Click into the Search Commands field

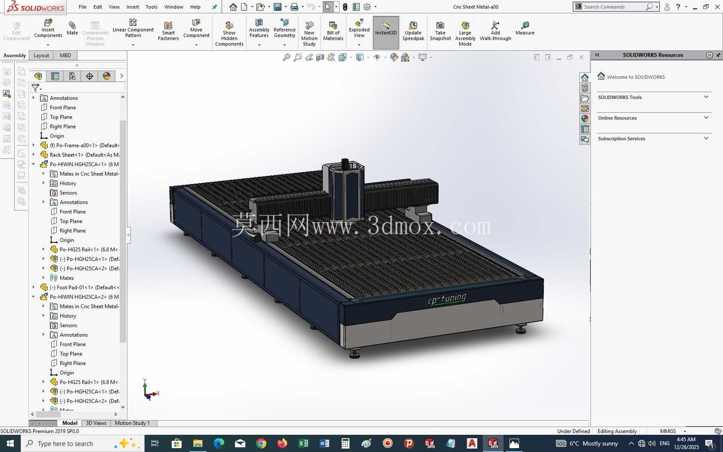pyautogui.click(x=613, y=7)
